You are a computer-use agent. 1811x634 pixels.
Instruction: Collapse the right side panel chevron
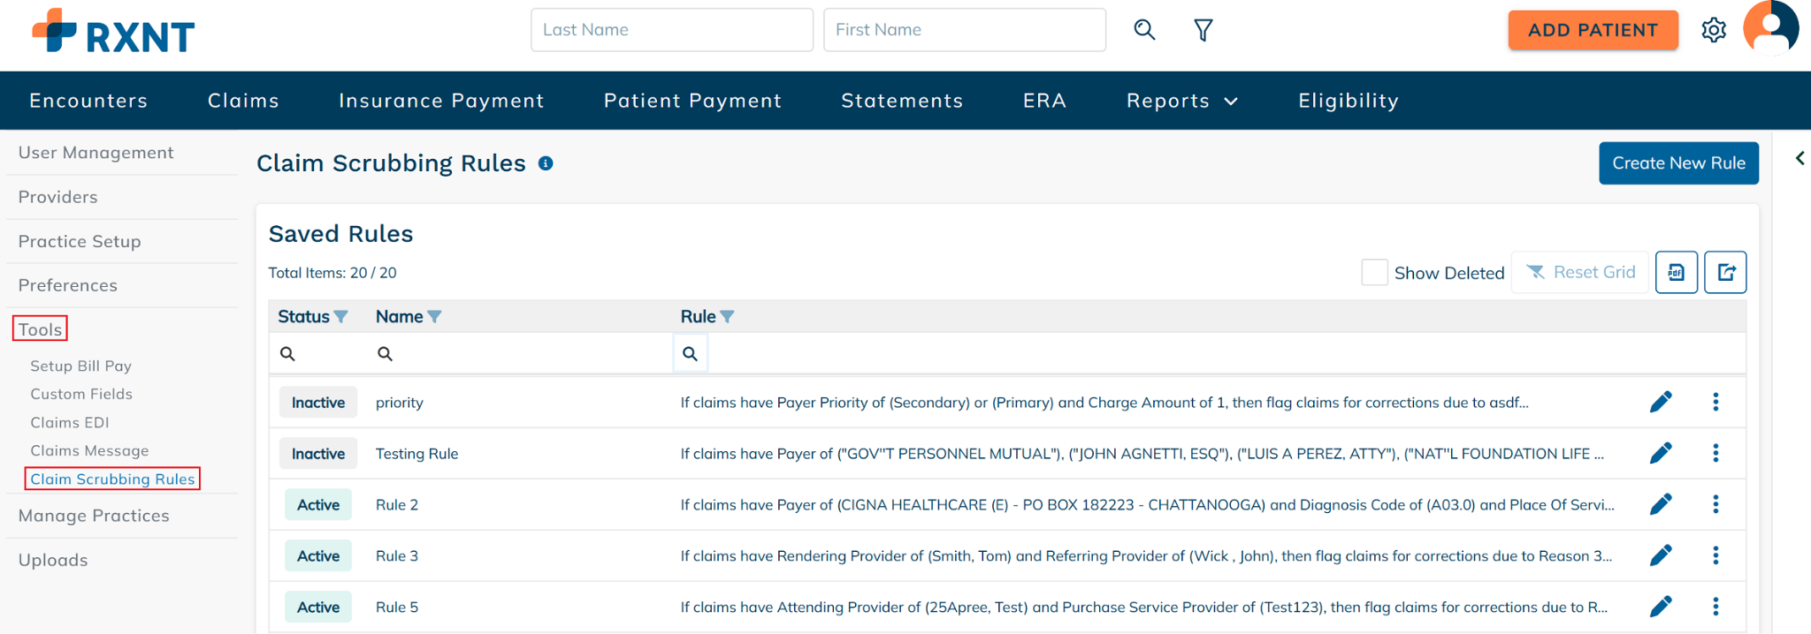1800,159
